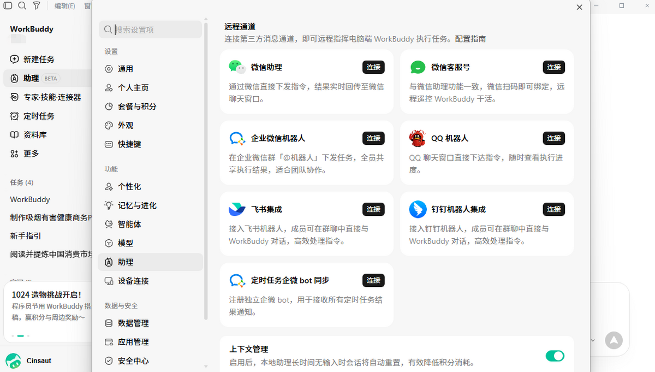
Task: Expand the chevron beside the send button
Action: (x=593, y=340)
